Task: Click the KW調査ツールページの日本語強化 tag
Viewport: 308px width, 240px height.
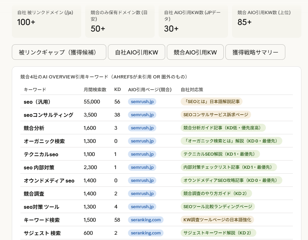Action: pyautogui.click(x=217, y=220)
